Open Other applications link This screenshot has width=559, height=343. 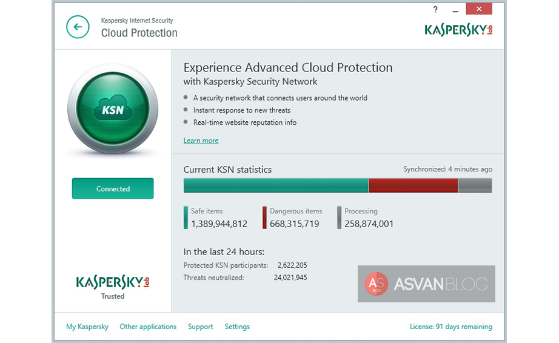tap(148, 327)
